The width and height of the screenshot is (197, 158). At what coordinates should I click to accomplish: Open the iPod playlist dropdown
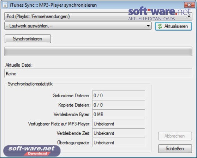(98, 16)
